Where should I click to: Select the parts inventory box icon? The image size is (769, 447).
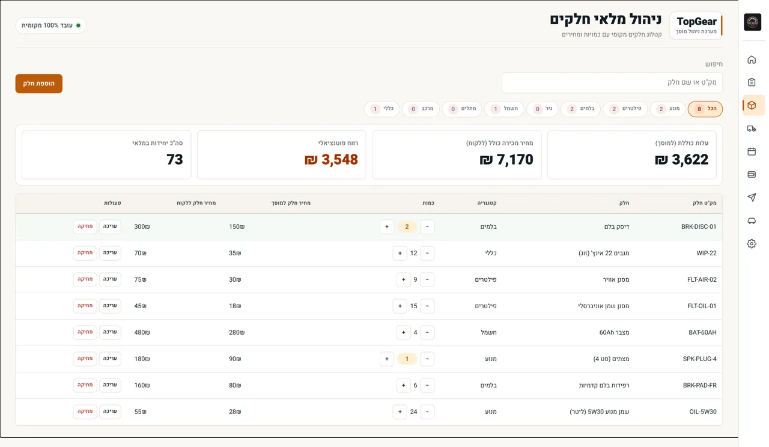click(752, 105)
